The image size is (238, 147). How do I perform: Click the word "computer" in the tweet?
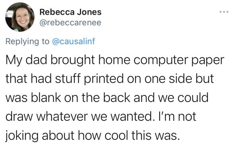[x=161, y=60]
